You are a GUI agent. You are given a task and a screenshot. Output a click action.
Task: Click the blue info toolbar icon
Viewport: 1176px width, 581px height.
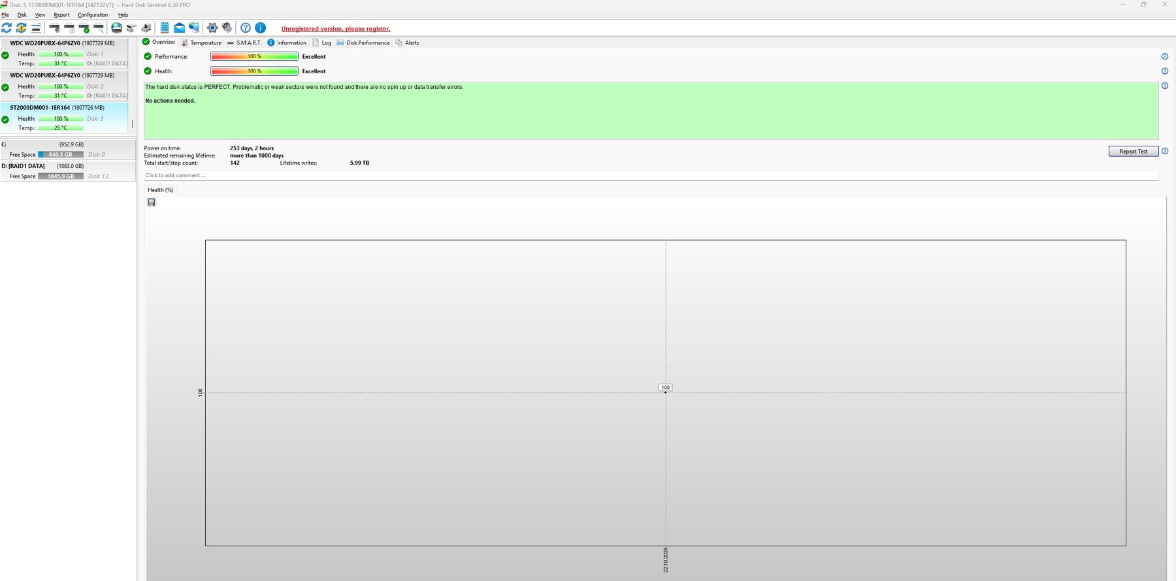[260, 28]
